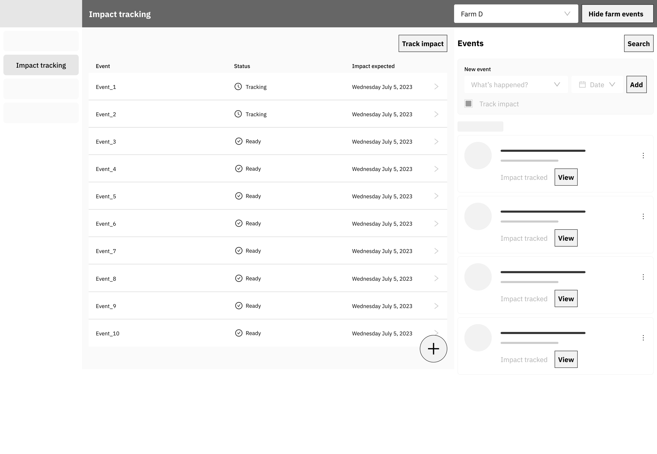
Task: Click the round plus floating action button
Action: [433, 348]
